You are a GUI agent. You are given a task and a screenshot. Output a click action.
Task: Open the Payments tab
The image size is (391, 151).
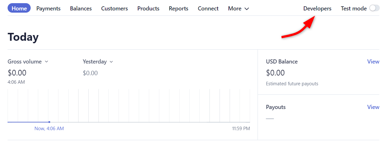pos(48,9)
